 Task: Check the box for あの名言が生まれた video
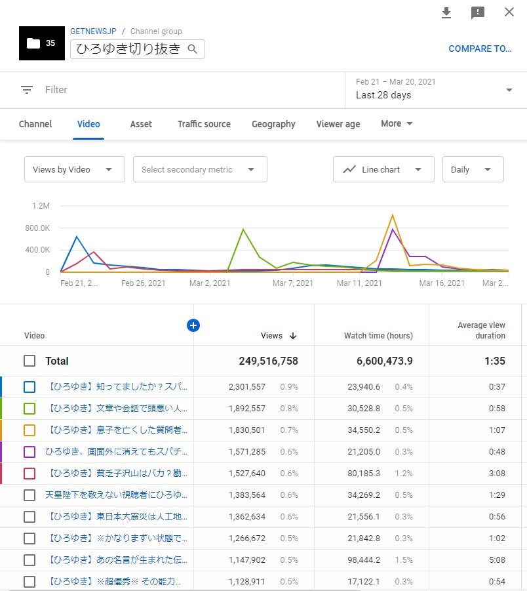pyautogui.click(x=29, y=560)
